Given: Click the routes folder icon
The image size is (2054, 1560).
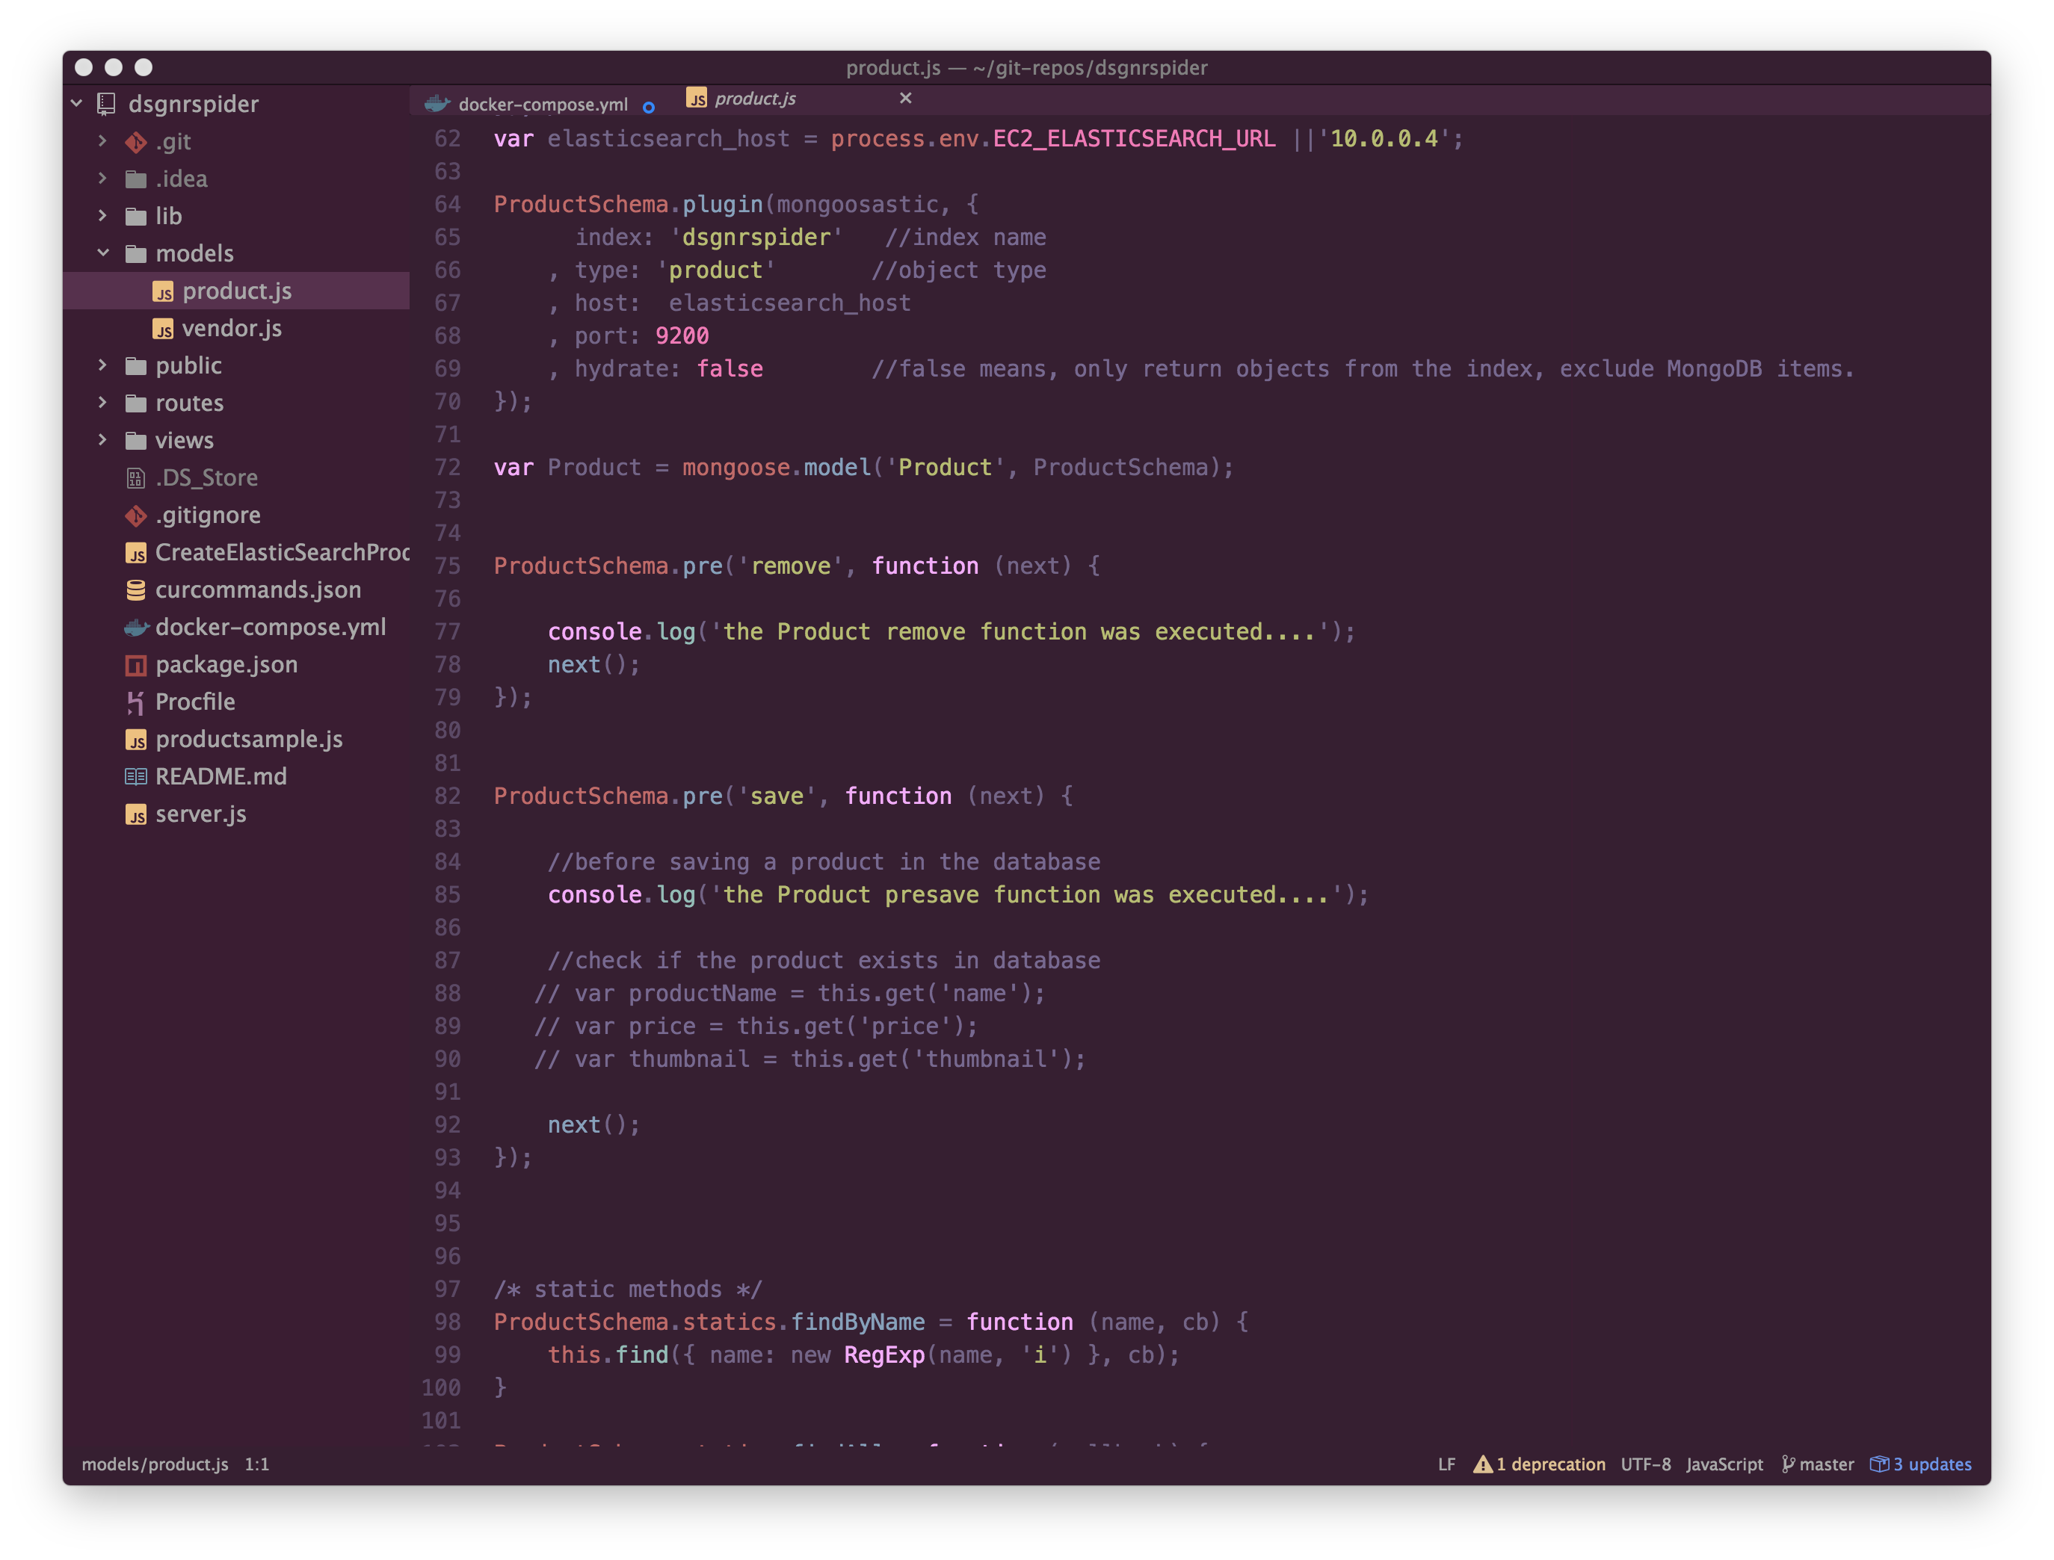Looking at the screenshot, I should [135, 403].
